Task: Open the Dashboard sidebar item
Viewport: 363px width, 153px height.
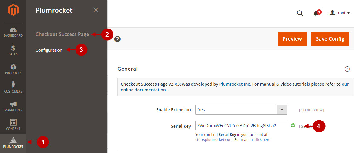Action: (x=13, y=32)
